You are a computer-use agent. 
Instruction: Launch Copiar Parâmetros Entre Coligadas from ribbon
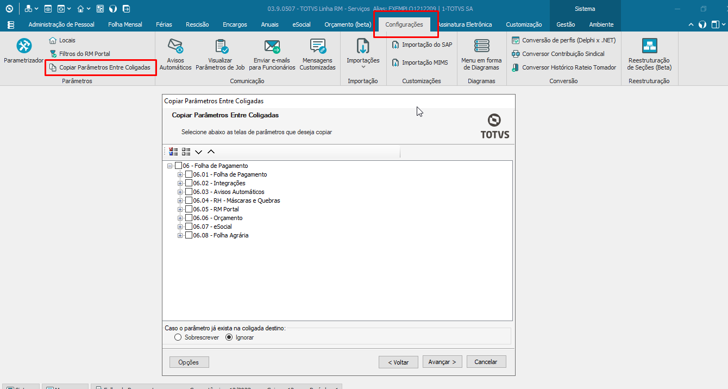point(99,67)
